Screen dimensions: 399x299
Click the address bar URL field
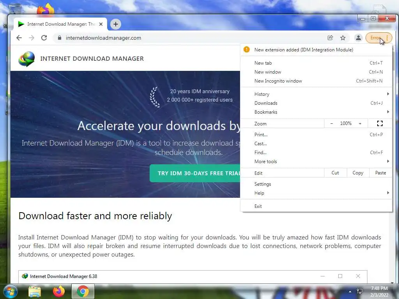click(x=188, y=38)
